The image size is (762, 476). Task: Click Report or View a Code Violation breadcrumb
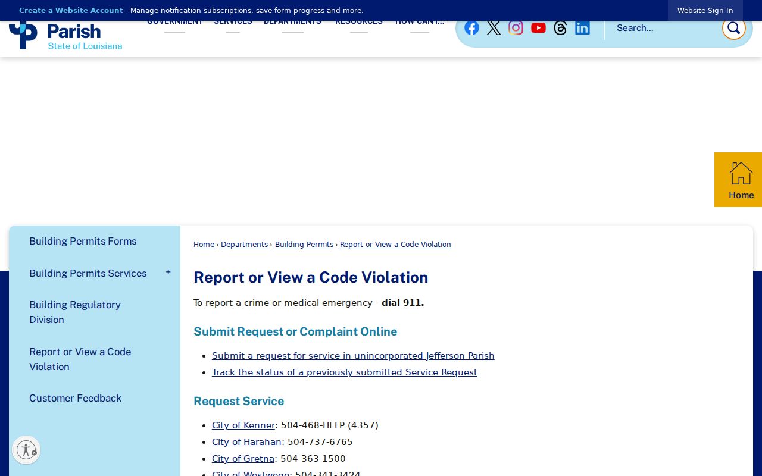pos(395,245)
